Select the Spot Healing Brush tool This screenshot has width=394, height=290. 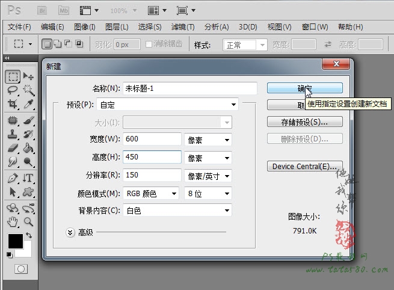pyautogui.click(x=13, y=120)
